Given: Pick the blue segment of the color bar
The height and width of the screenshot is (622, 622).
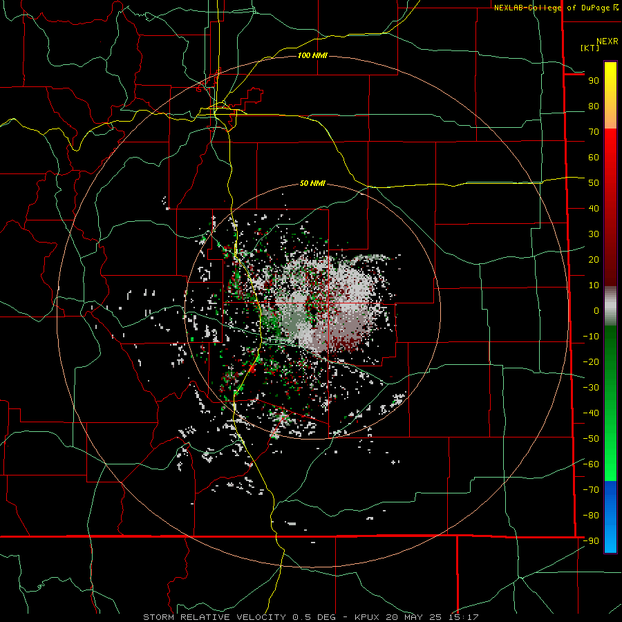Looking at the screenshot, I should (x=610, y=517).
